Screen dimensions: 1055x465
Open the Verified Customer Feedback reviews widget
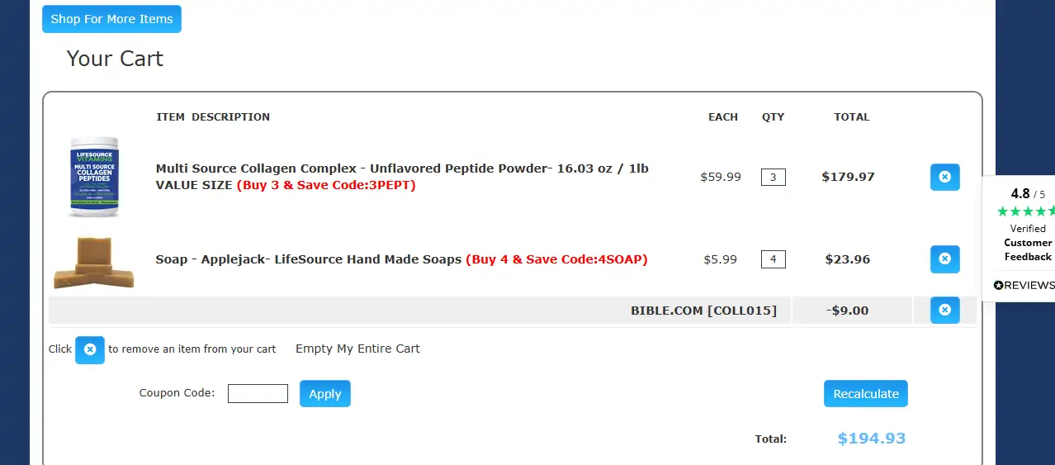(1027, 243)
